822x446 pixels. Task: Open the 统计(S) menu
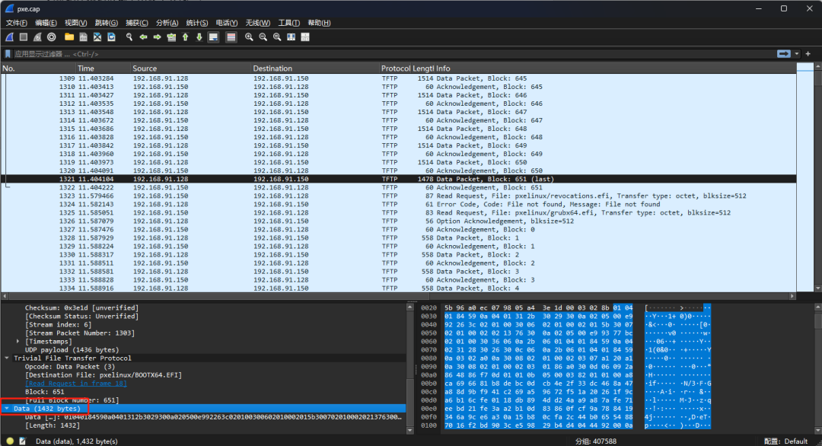click(197, 23)
